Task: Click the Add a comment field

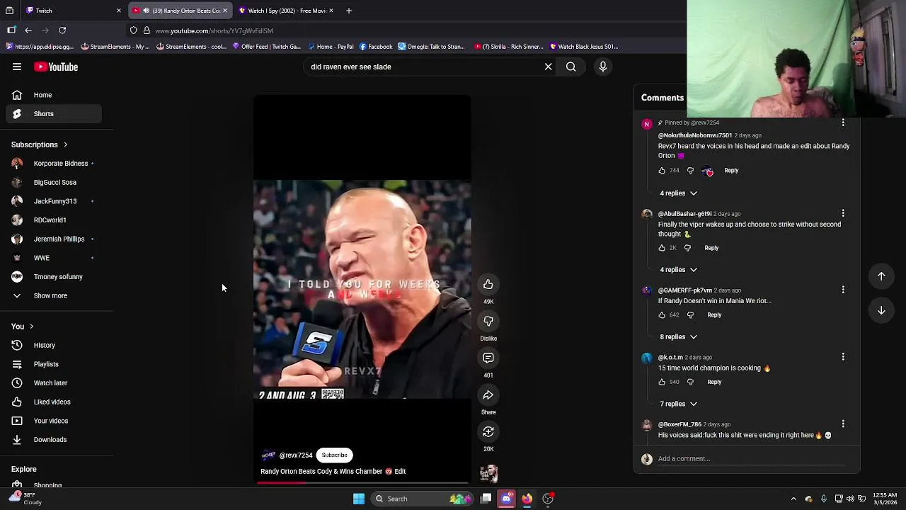Action: (750, 459)
